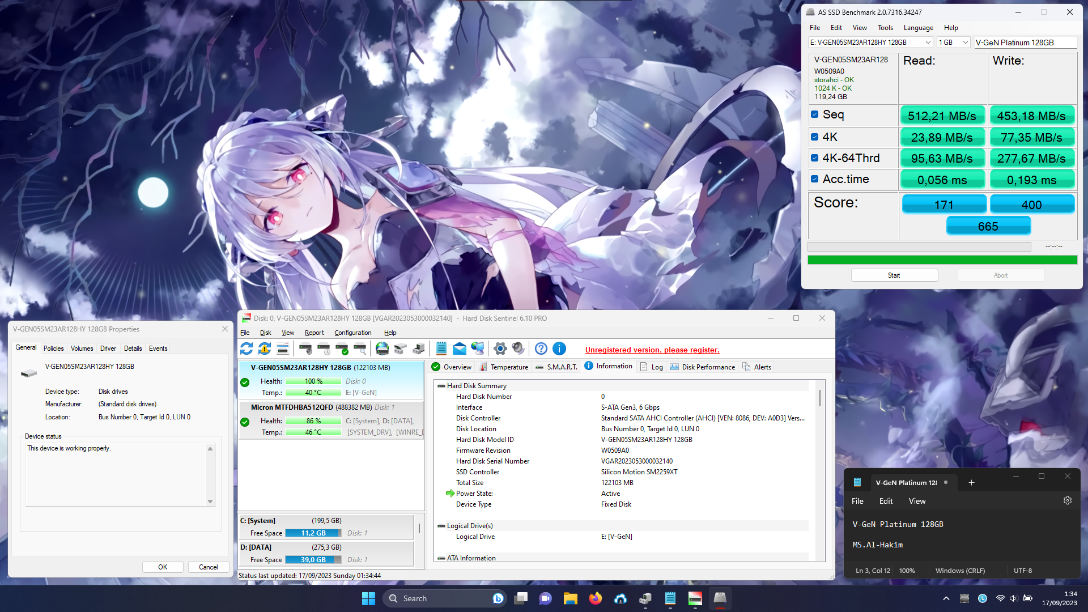The width and height of the screenshot is (1088, 612).
Task: Click the refresh-with-warning icon in Hard Disk Sentinel
Action: (265, 348)
